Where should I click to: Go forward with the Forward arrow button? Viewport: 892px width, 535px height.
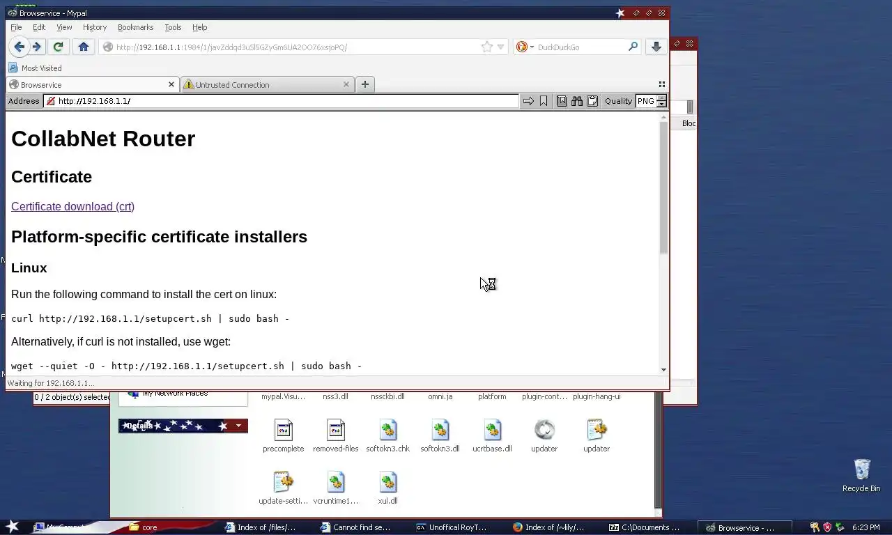tap(37, 47)
